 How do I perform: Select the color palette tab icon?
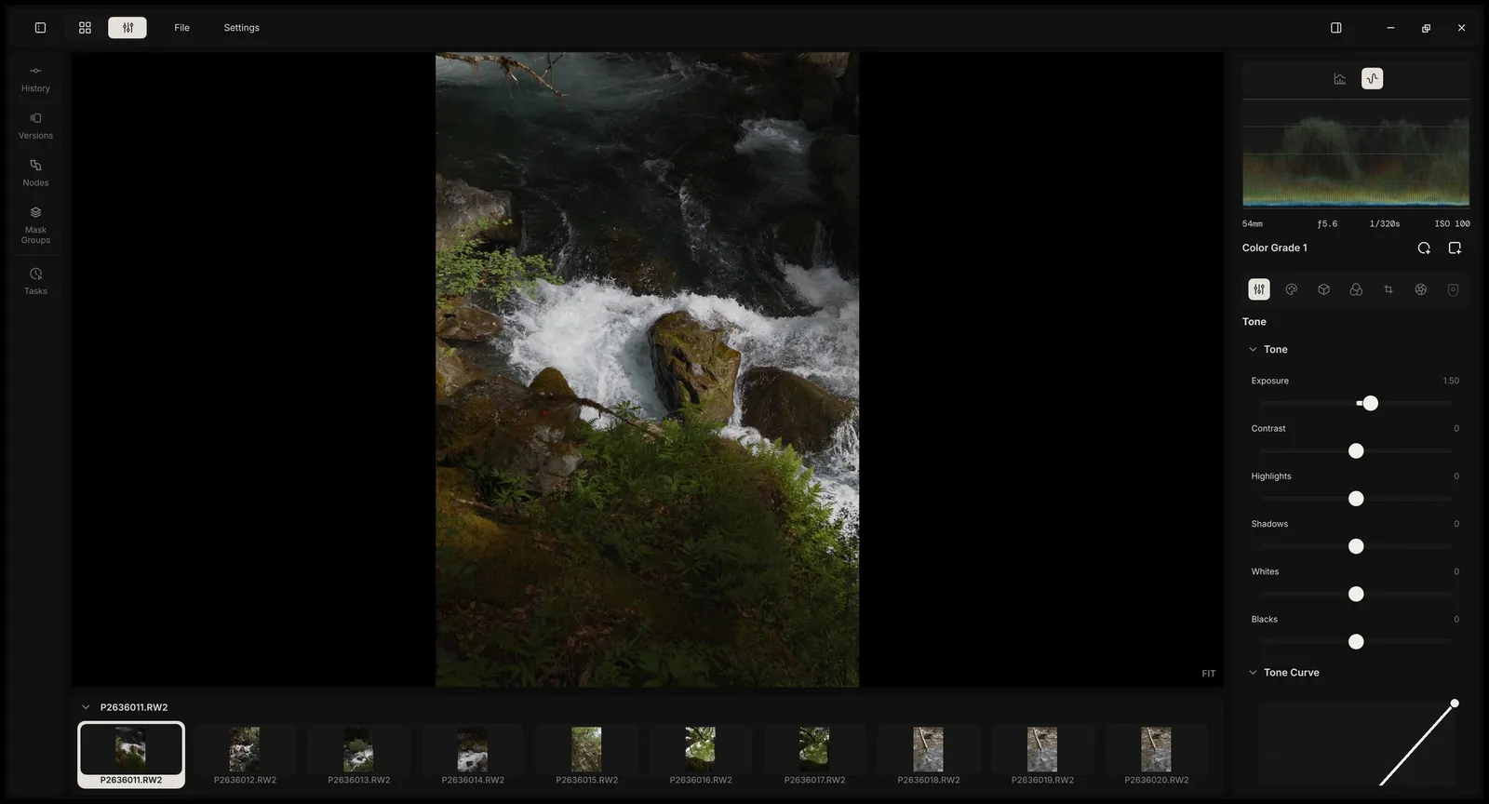click(x=1291, y=289)
